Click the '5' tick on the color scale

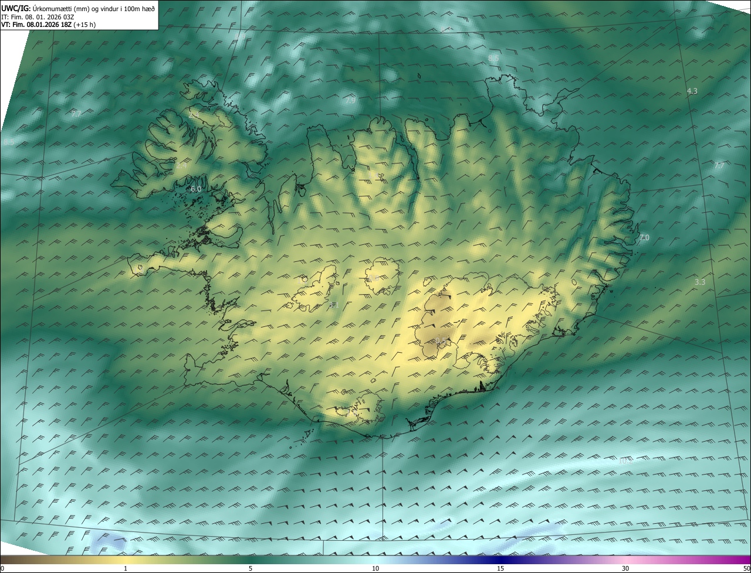251,568
